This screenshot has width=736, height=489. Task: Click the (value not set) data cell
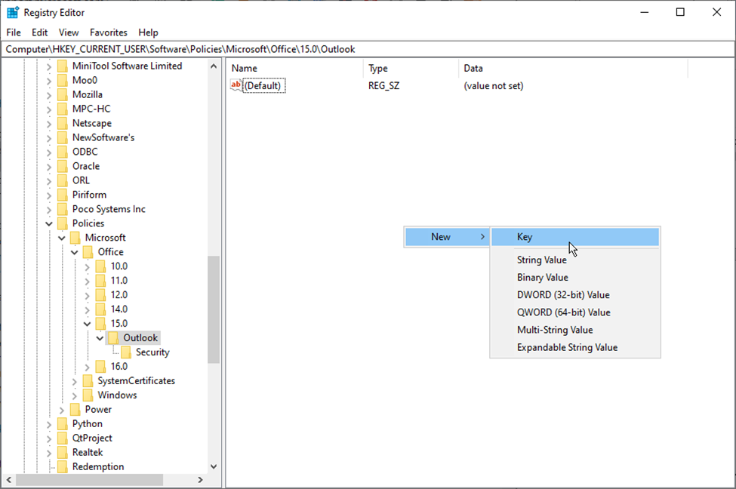[494, 86]
